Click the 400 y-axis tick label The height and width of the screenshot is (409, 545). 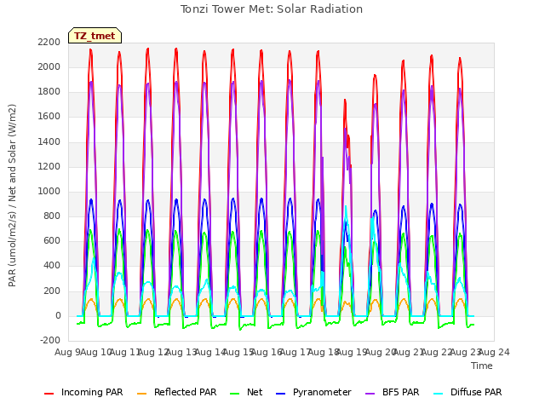pyautogui.click(x=52, y=266)
